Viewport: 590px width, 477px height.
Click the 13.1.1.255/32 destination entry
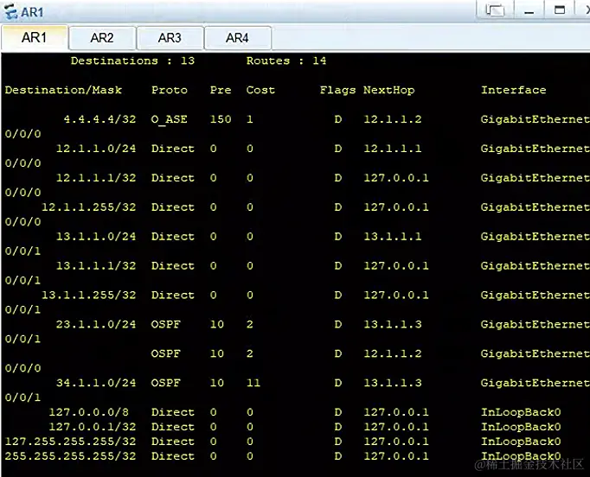[x=89, y=295]
